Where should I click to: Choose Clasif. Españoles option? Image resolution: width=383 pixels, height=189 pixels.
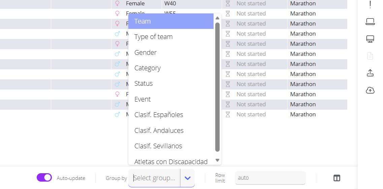(x=171, y=115)
